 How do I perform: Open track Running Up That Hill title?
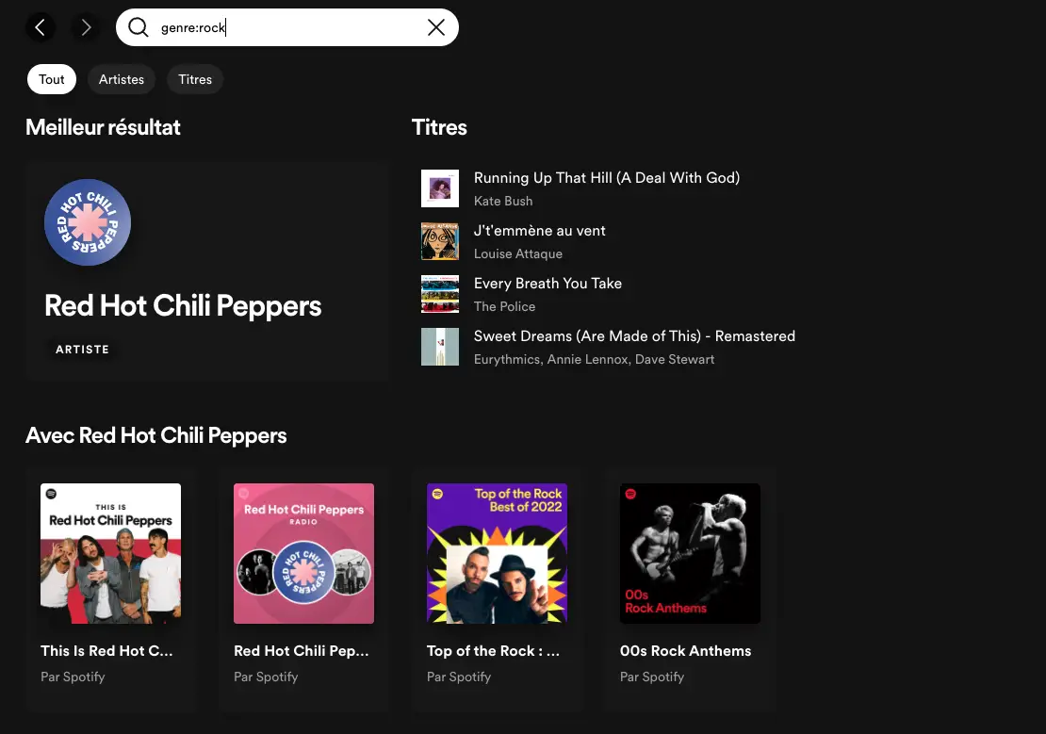pyautogui.click(x=606, y=177)
